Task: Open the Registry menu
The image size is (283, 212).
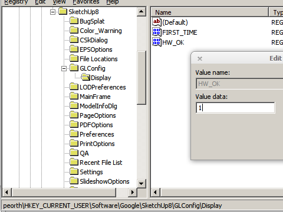Action: click(16, 2)
